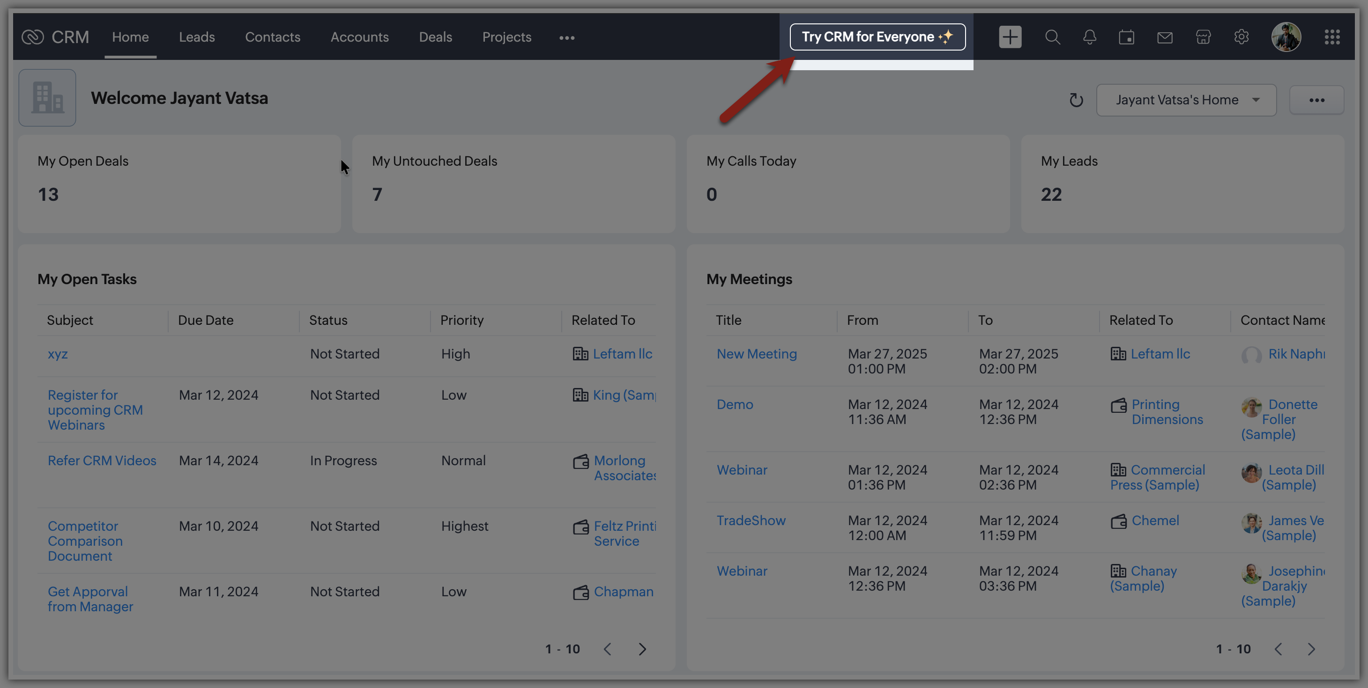Open the calendar icon in top bar
This screenshot has width=1368, height=688.
point(1126,37)
